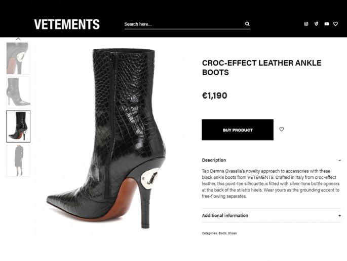Open the Shoes category link
Screen dimensions: 347x261
232,234
